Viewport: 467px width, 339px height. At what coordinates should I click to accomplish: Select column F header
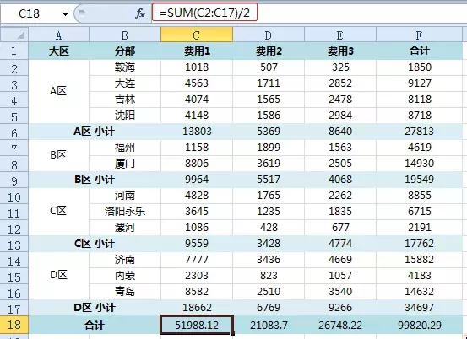click(x=420, y=35)
